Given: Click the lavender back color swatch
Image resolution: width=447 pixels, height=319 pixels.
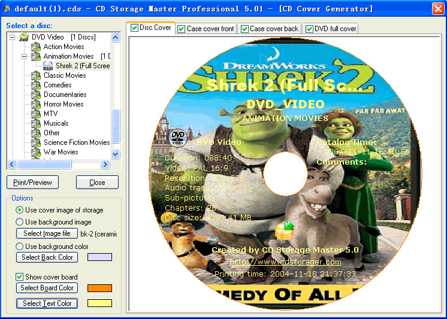Looking at the screenshot, I should [x=99, y=257].
